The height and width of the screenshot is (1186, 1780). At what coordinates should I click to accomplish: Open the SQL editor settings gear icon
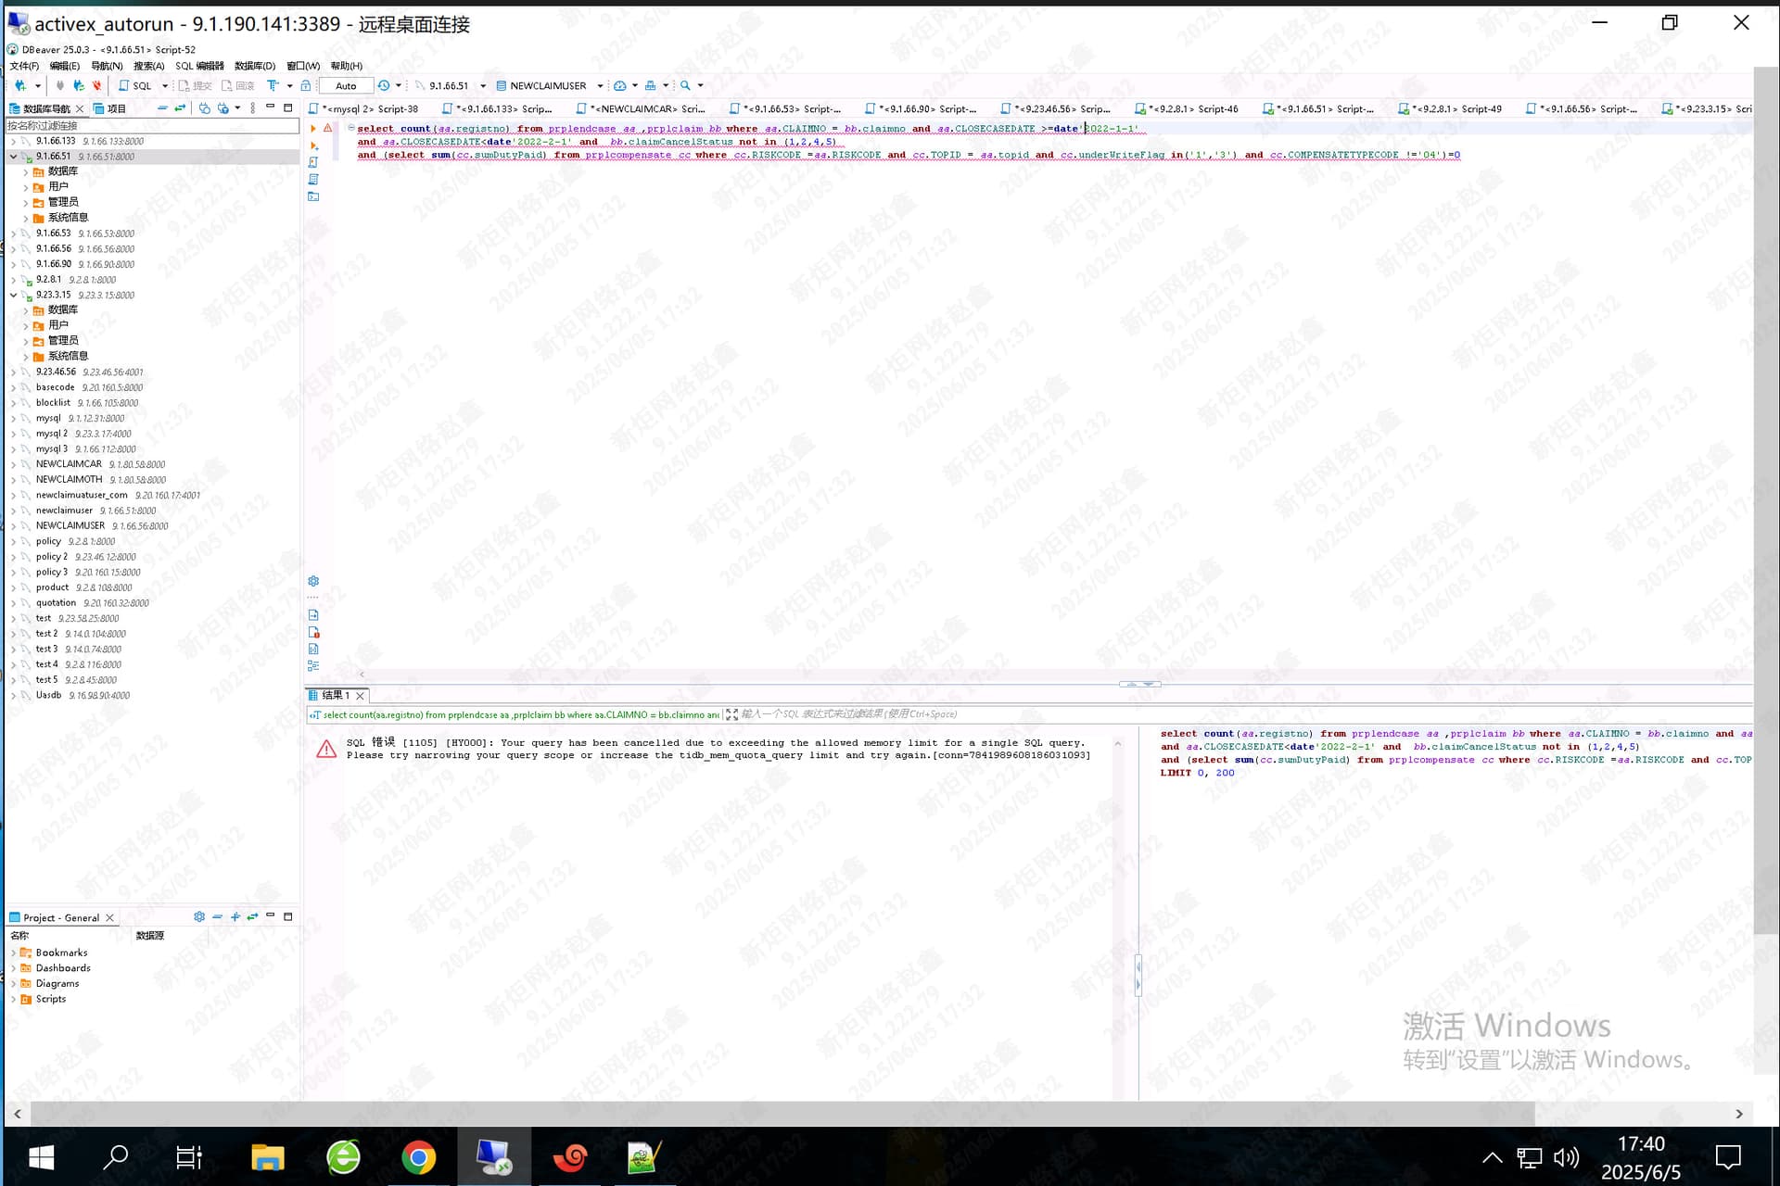pos(313,581)
